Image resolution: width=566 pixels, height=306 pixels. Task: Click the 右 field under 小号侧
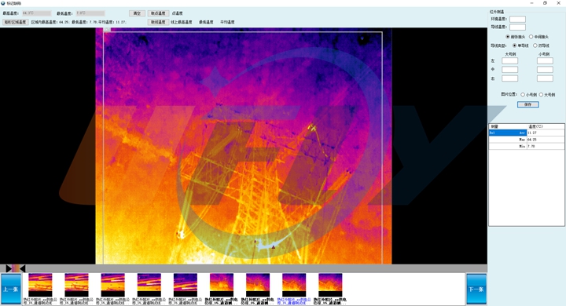point(545,78)
